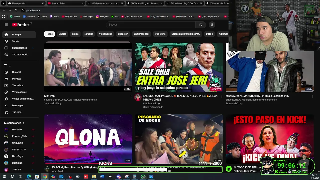Open more options for Mix: Pop

131,96
